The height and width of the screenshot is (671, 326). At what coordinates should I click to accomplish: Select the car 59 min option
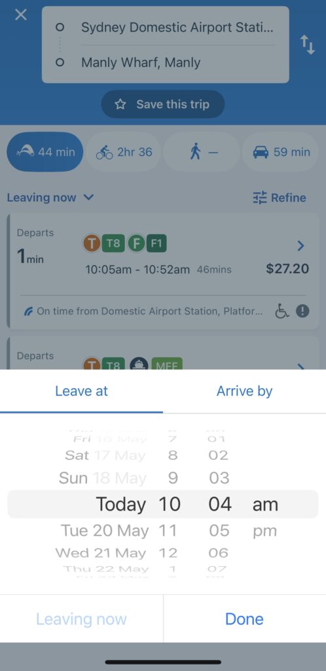tap(280, 152)
